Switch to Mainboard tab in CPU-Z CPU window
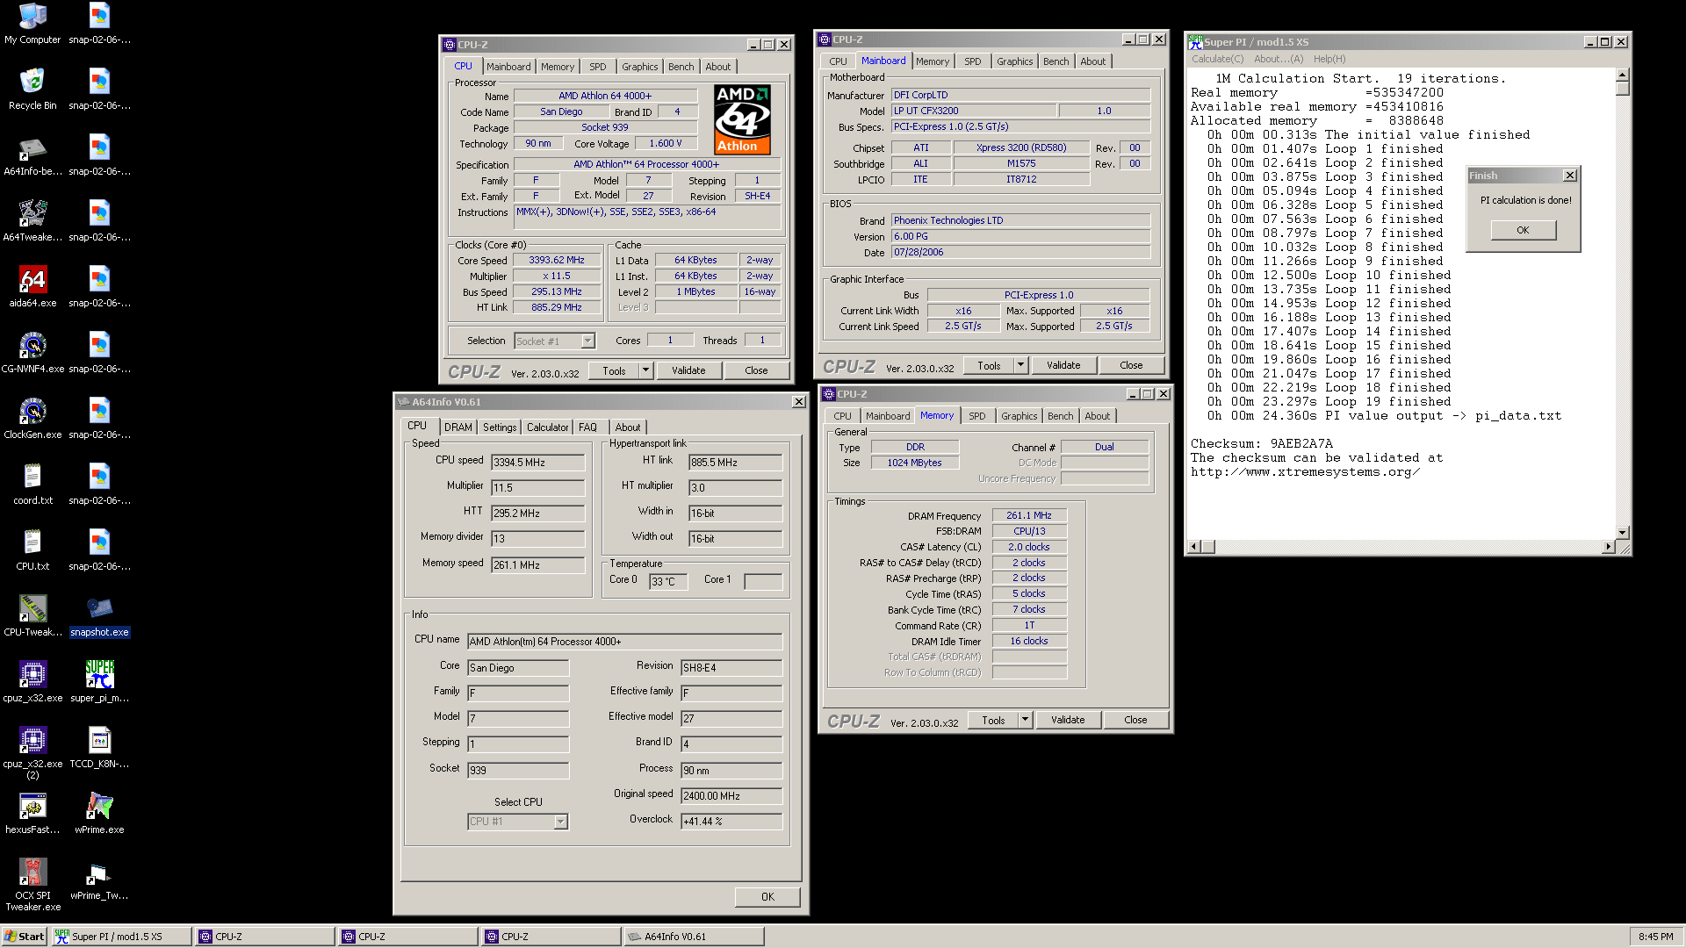 click(508, 67)
